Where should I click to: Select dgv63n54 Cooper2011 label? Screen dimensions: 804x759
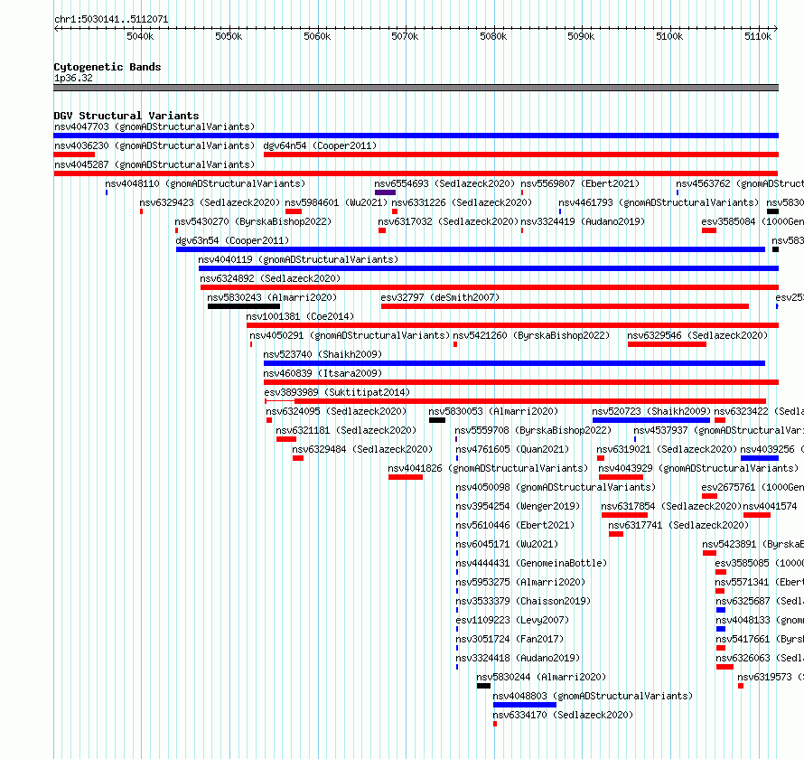[232, 240]
